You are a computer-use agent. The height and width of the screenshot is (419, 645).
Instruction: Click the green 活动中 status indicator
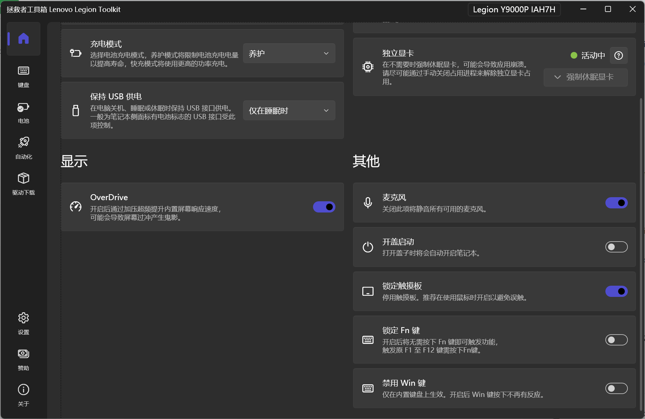(574, 55)
